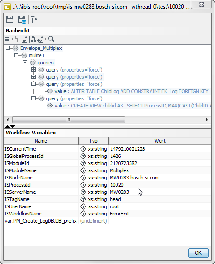Viewport: 215px width, 264px height.
Task: Click the scroll-left arrow of the tree
Action: pyautogui.click(x=8, y=120)
